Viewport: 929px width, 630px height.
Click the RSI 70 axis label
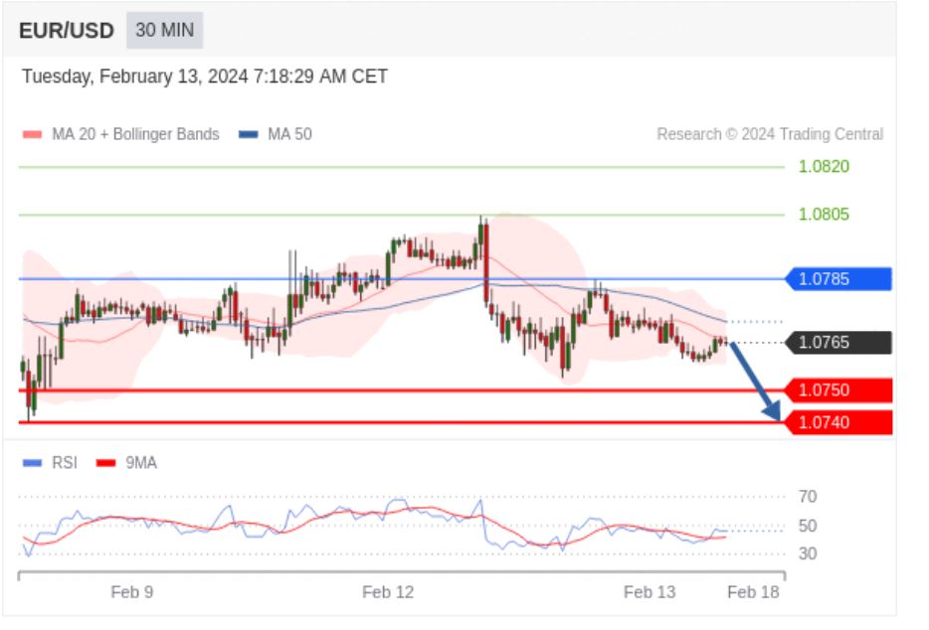coord(808,496)
